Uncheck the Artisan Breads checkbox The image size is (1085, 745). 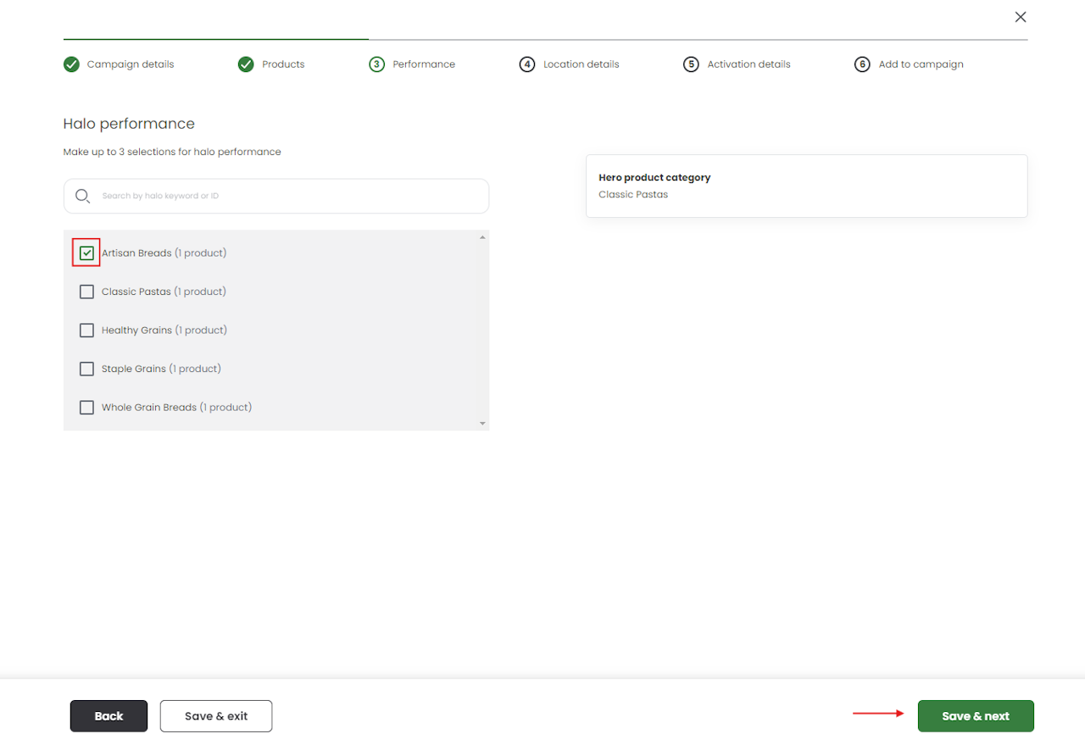[x=86, y=253]
